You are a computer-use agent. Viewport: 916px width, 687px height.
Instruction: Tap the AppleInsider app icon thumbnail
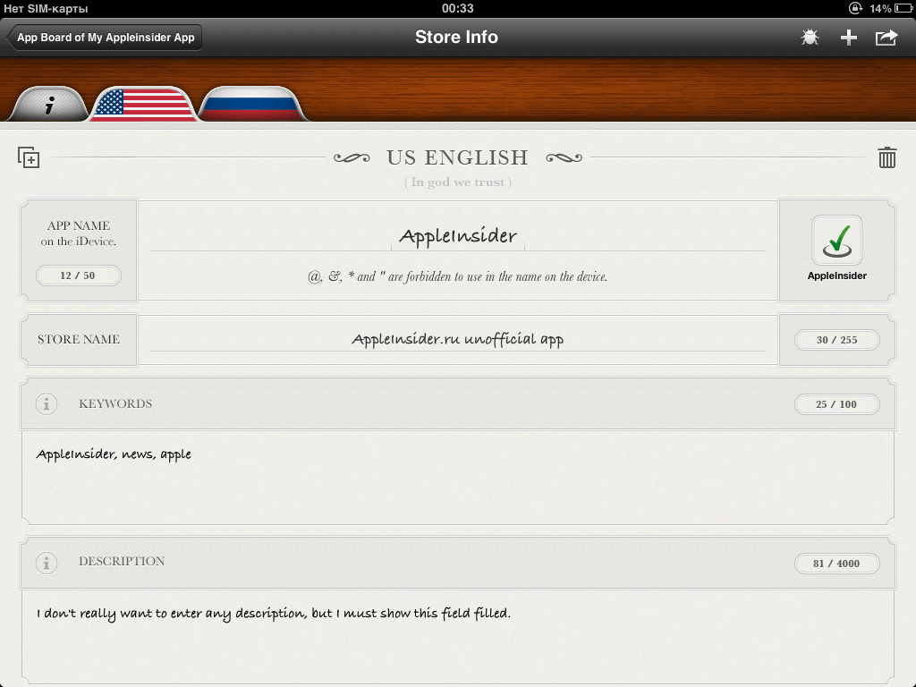click(x=836, y=240)
